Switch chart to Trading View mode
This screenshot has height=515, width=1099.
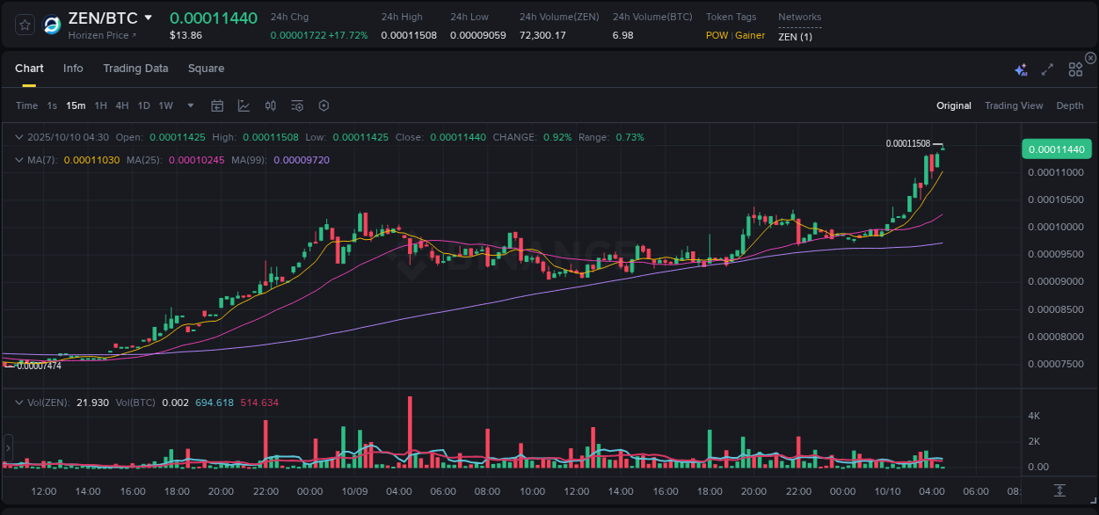(x=1014, y=105)
